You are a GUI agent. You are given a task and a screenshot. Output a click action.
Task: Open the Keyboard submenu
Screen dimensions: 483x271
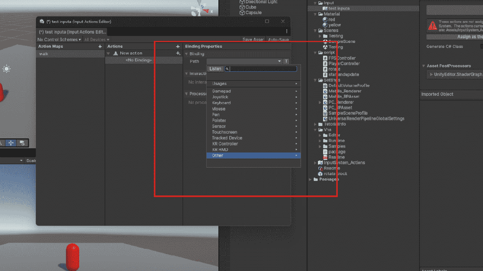(x=253, y=103)
